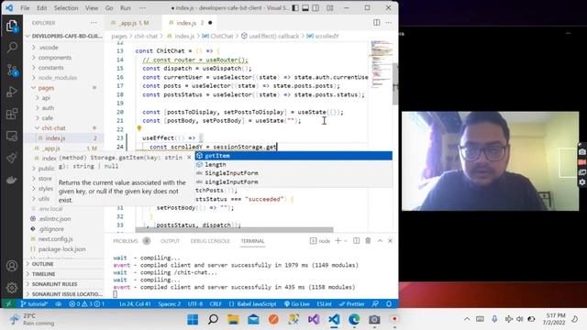The image size is (587, 330).
Task: Open the Docker view in activity bar
Action: coord(12,180)
